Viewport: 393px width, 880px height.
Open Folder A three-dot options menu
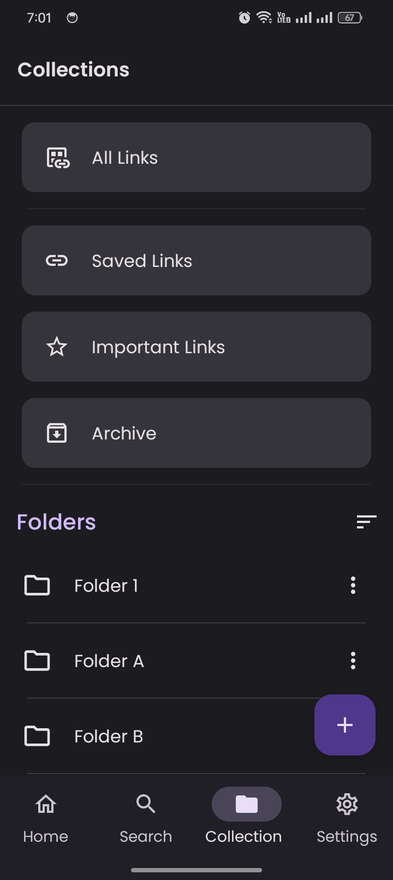353,661
